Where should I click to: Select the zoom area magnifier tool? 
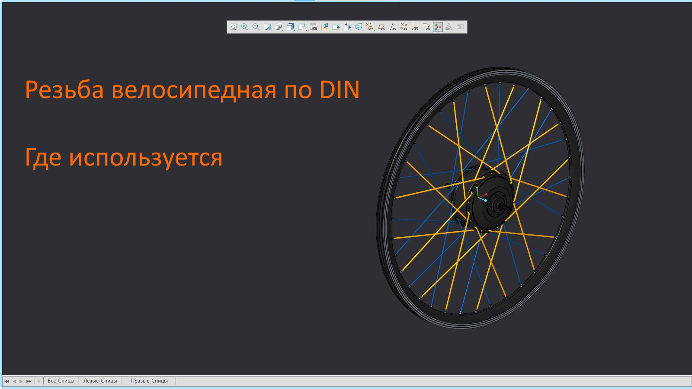point(234,27)
